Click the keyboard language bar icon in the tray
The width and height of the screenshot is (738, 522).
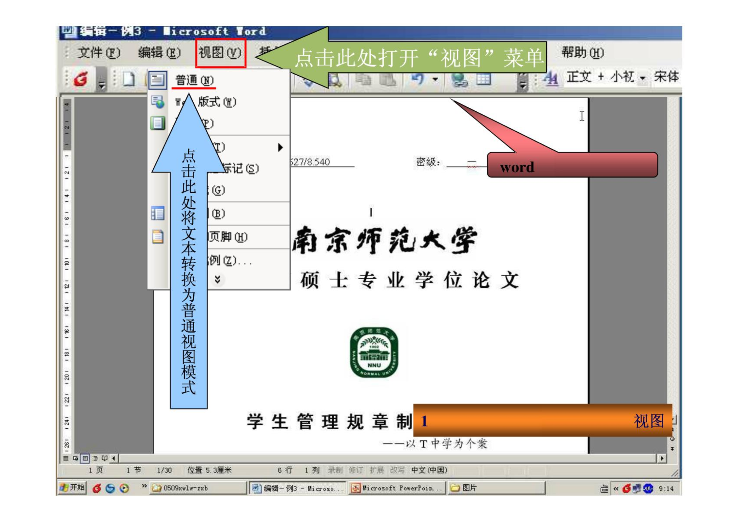(604, 489)
